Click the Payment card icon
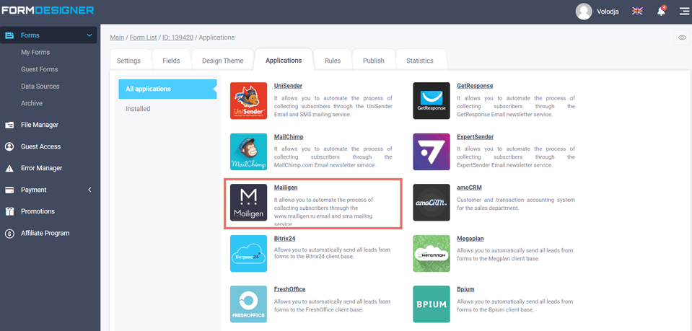 [9, 190]
